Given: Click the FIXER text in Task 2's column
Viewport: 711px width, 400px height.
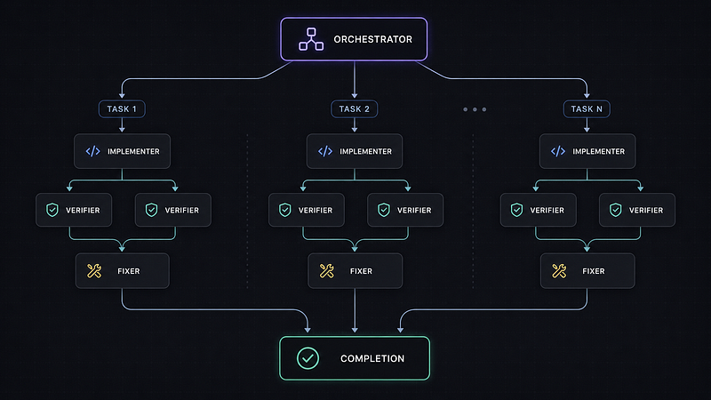Looking at the screenshot, I should pyautogui.click(x=361, y=271).
